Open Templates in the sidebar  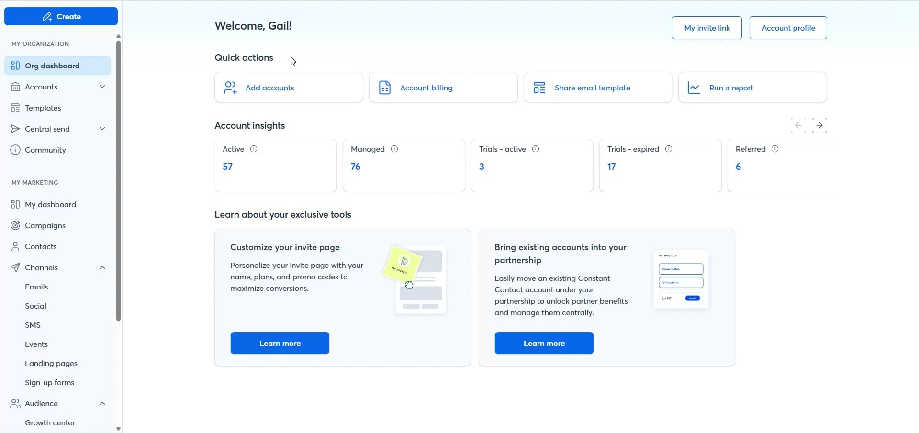43,108
